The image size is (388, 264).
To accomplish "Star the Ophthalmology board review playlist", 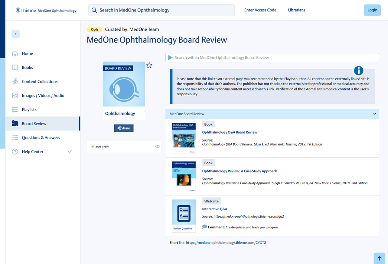I will point(149,65).
